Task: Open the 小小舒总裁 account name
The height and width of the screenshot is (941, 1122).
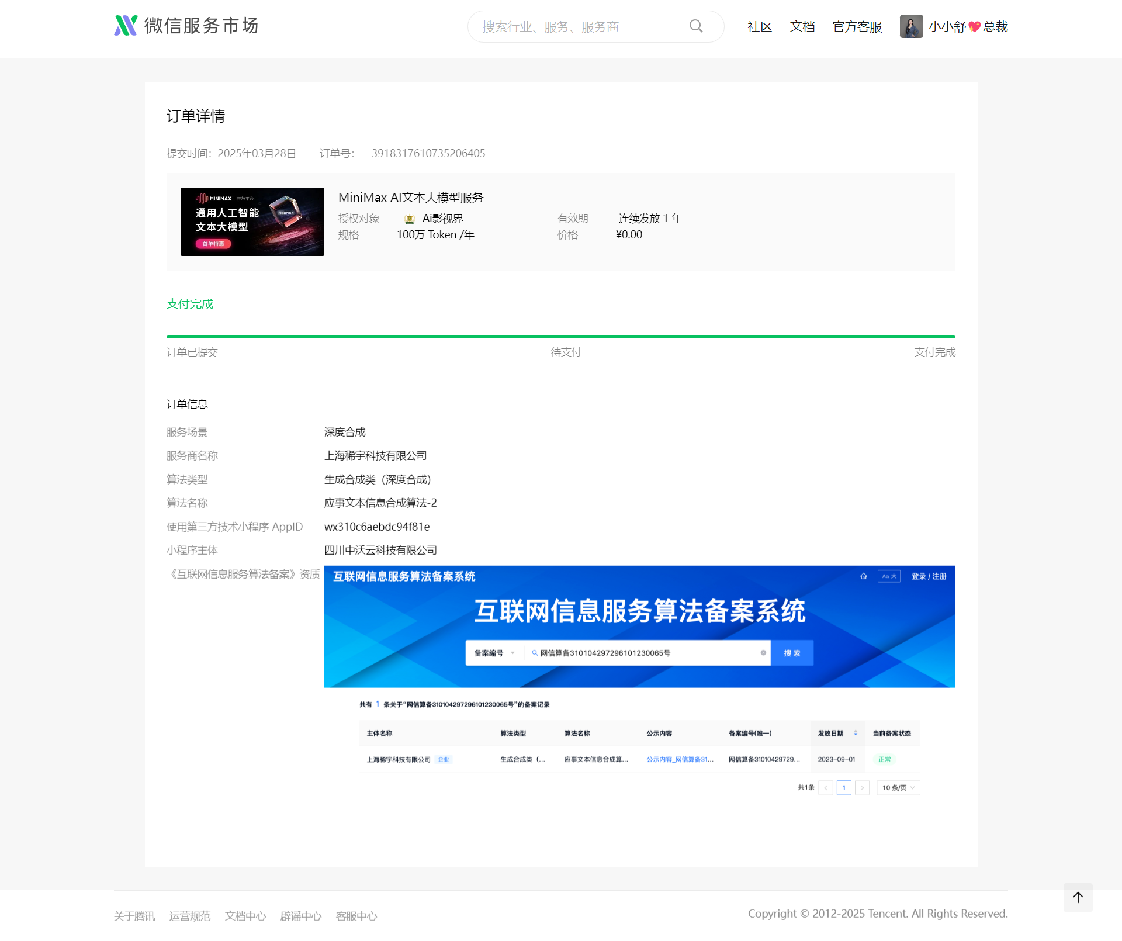Action: click(968, 26)
